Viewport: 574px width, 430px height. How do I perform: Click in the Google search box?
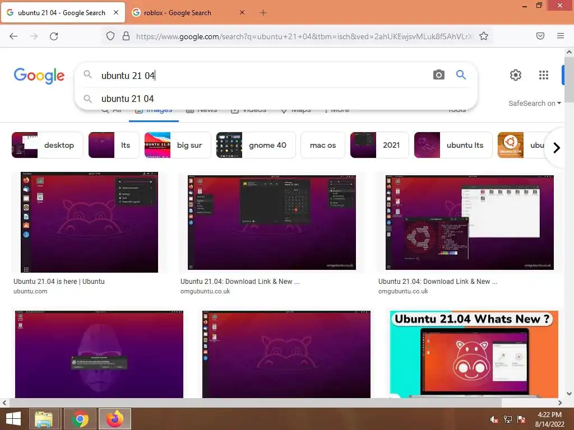pyautogui.click(x=256, y=76)
